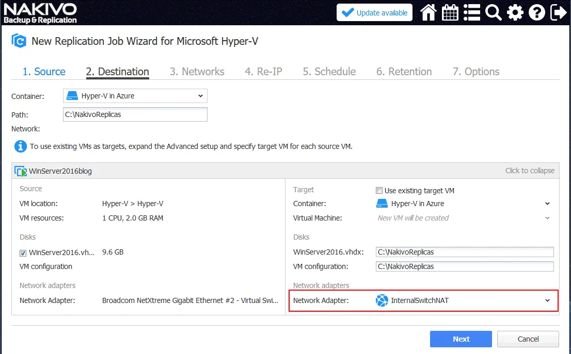Open the top Container dropdown

coord(135,96)
